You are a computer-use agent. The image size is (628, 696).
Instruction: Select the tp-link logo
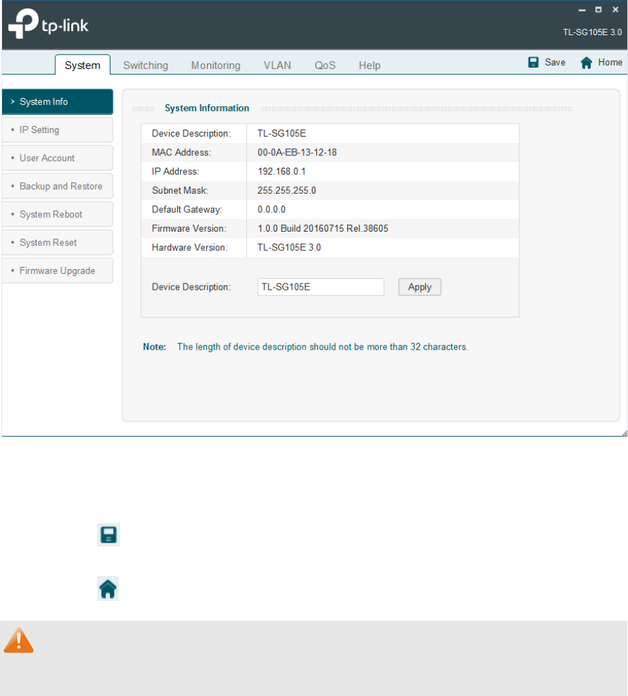[x=48, y=24]
